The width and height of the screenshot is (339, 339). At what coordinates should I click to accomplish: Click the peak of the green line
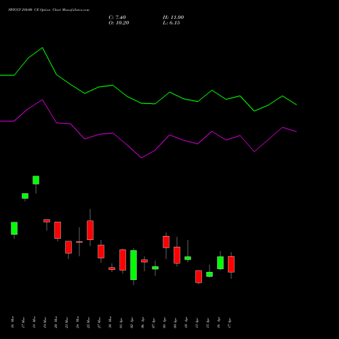[42, 48]
